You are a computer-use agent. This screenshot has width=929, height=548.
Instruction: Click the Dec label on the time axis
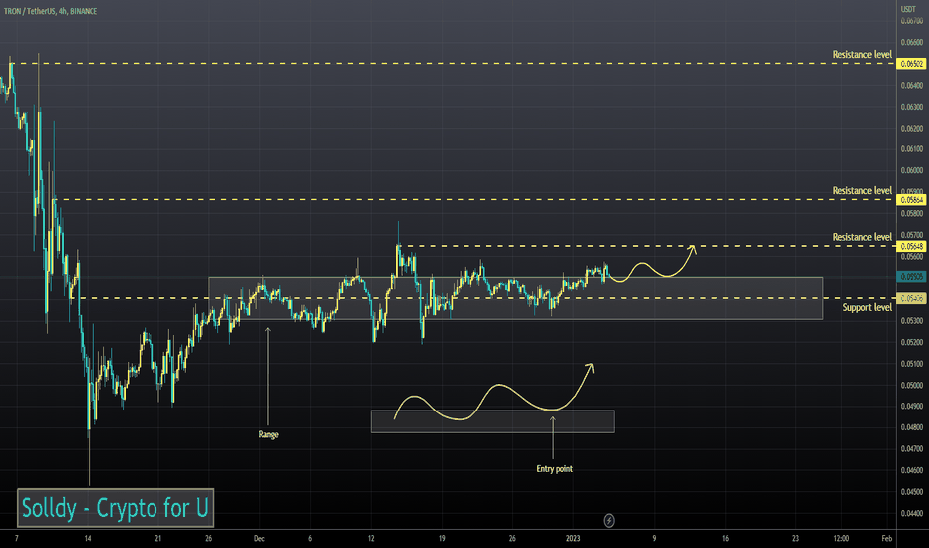pos(259,538)
